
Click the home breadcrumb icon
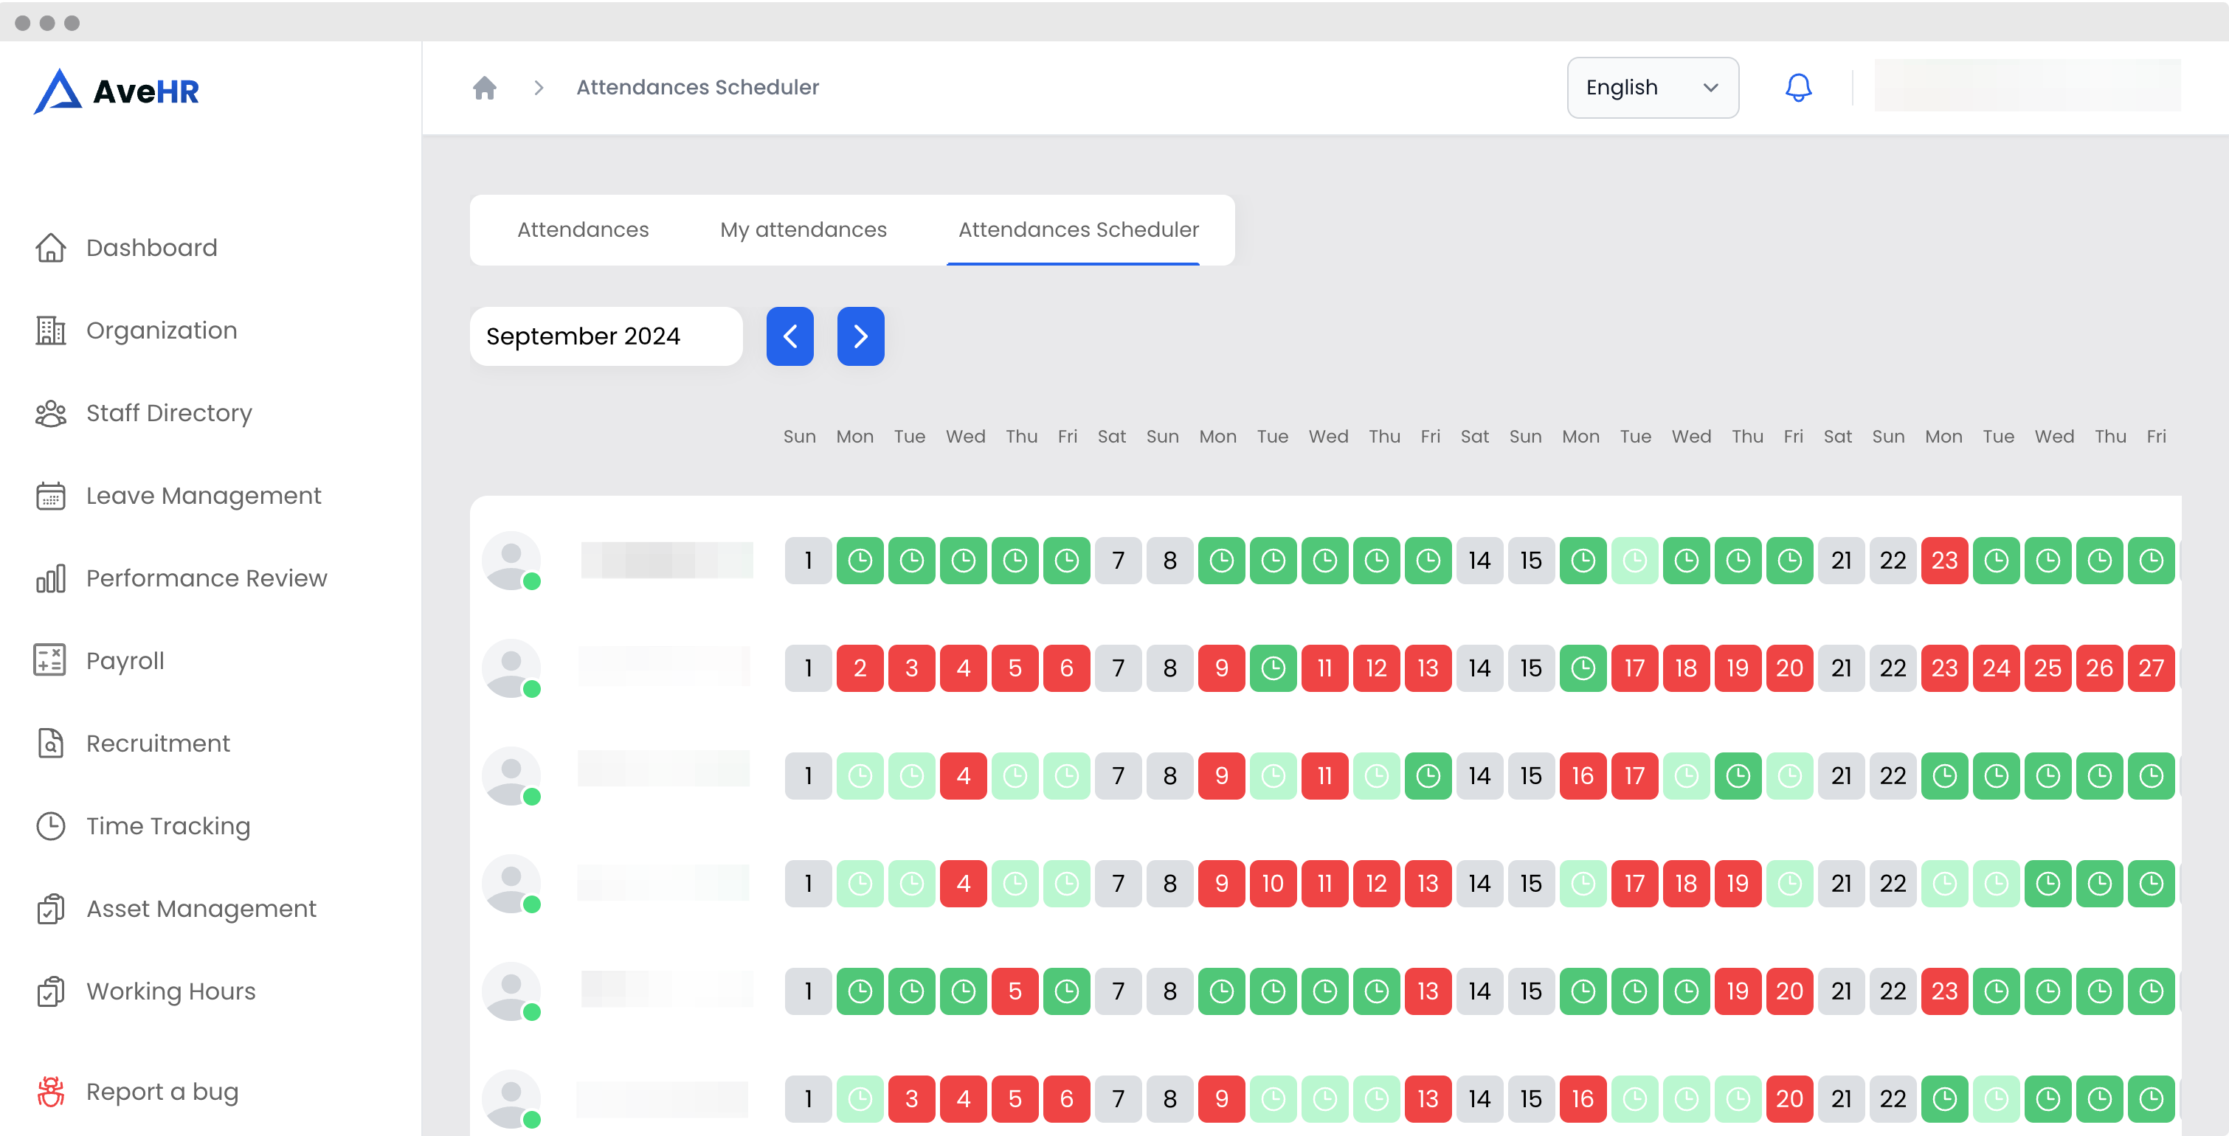(x=485, y=87)
